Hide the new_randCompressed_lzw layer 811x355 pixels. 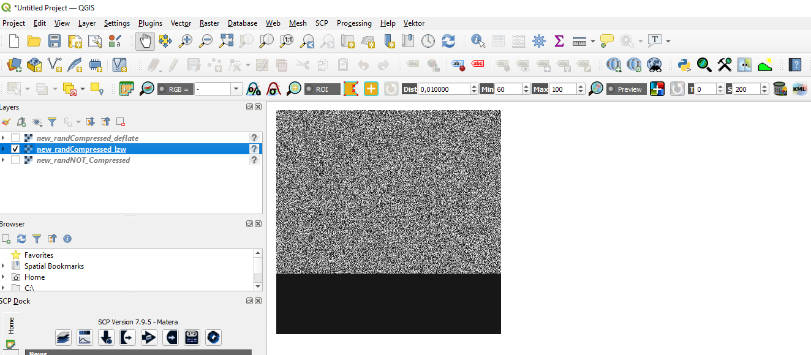coord(15,148)
